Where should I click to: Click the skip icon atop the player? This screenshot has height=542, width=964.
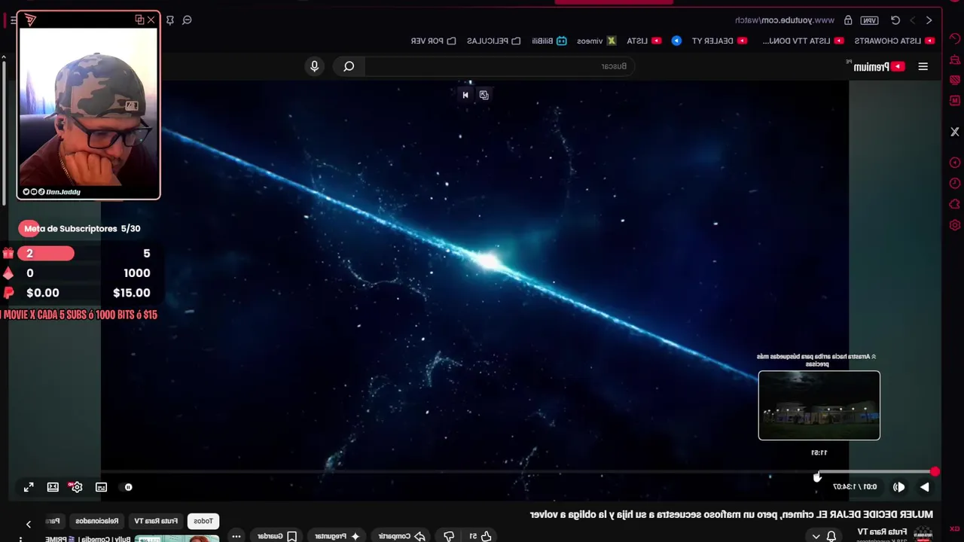click(x=465, y=95)
